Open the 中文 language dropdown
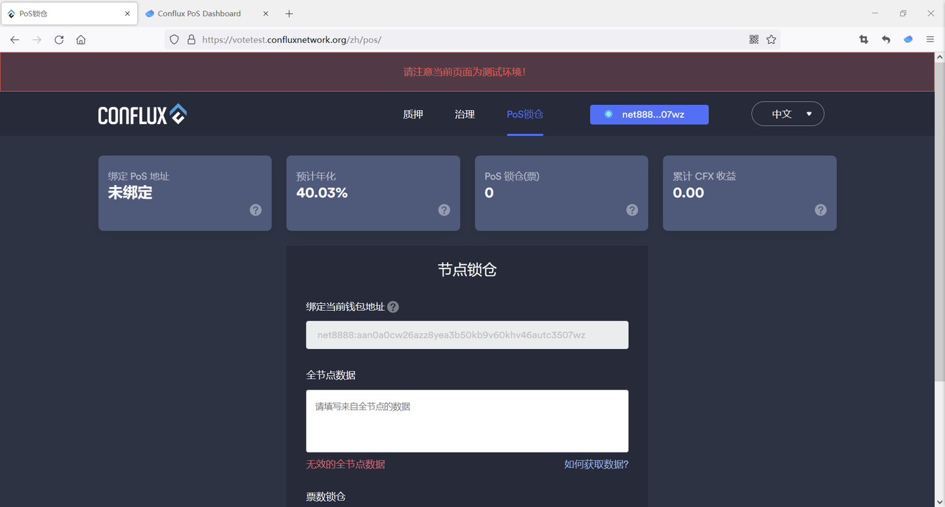The image size is (945, 507). 787,114
